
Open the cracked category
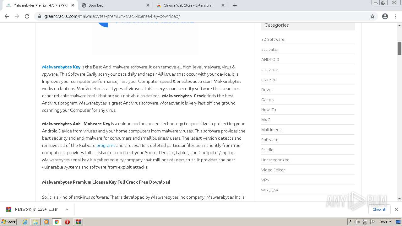click(269, 79)
